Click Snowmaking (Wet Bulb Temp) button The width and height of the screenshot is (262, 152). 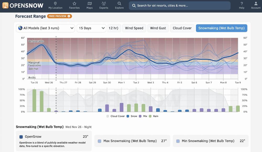pyautogui.click(x=221, y=28)
